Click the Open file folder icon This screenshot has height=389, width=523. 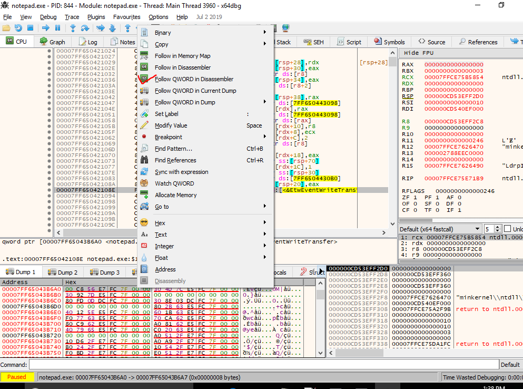(x=6, y=28)
